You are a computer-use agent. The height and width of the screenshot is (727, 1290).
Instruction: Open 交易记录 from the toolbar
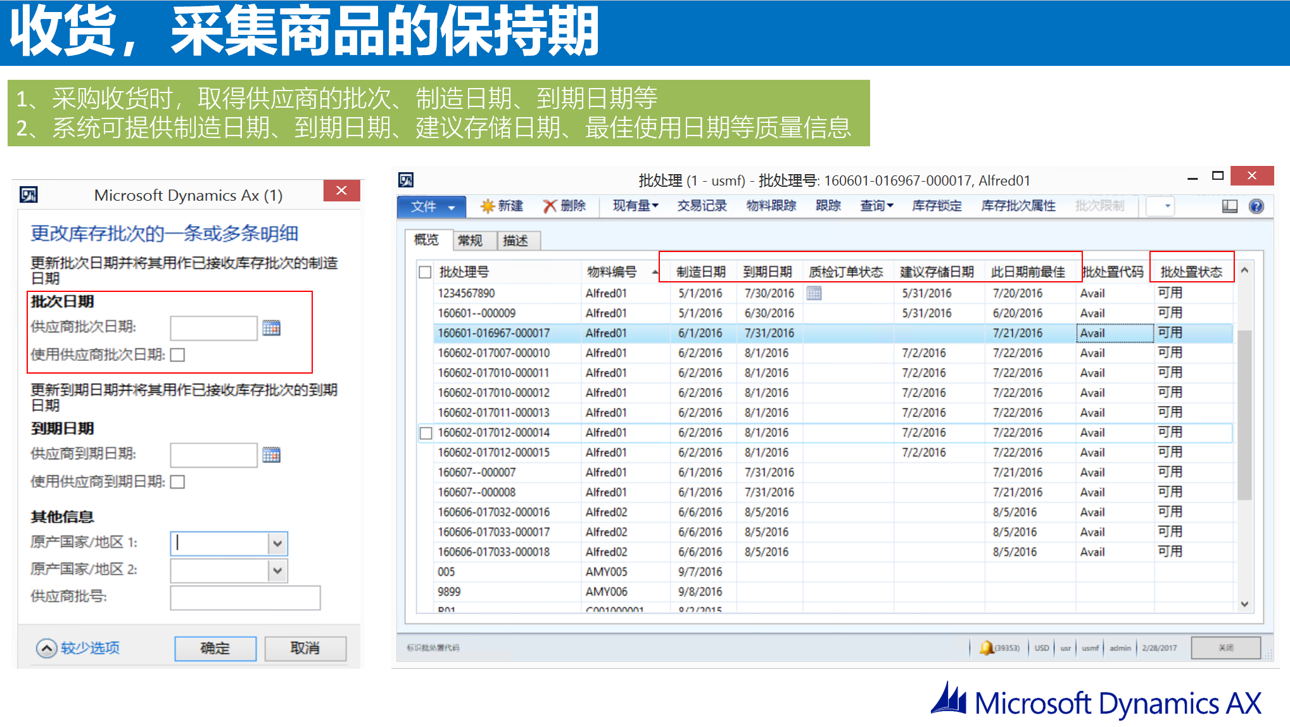pyautogui.click(x=702, y=206)
